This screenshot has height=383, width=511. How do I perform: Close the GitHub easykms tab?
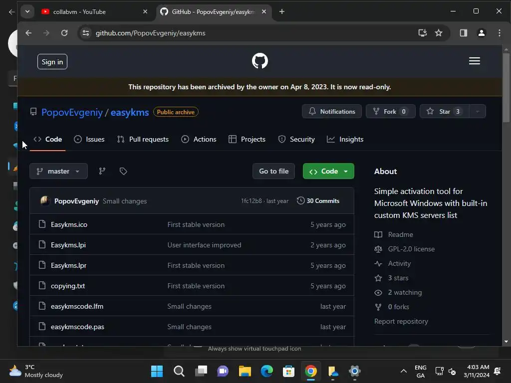(x=264, y=12)
